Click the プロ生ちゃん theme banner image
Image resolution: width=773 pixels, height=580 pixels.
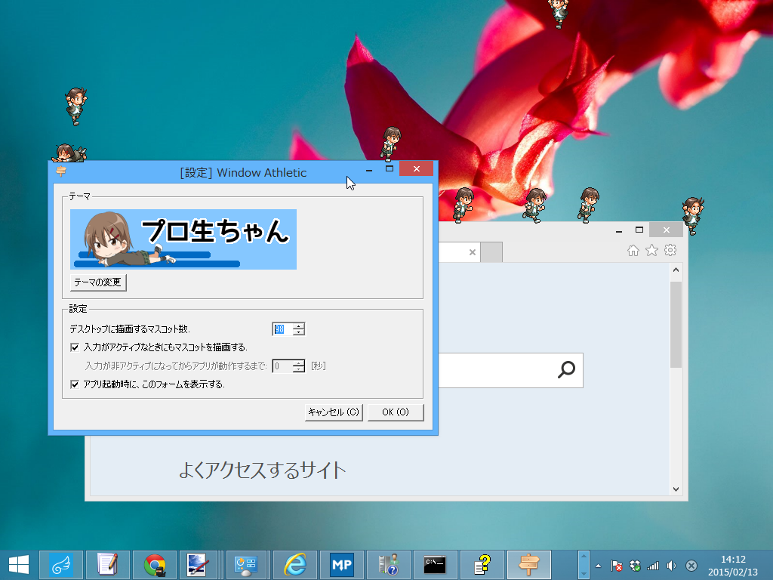tap(183, 239)
